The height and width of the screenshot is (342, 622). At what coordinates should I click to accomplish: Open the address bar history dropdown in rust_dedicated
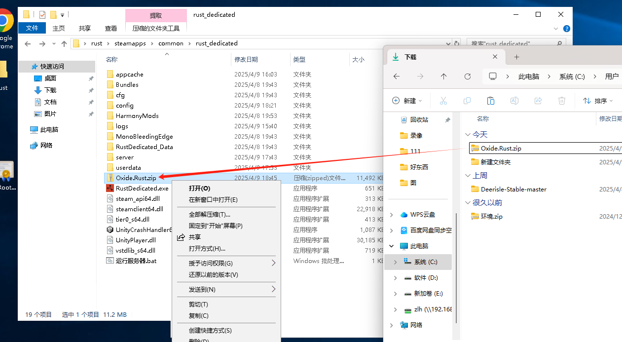(447, 43)
